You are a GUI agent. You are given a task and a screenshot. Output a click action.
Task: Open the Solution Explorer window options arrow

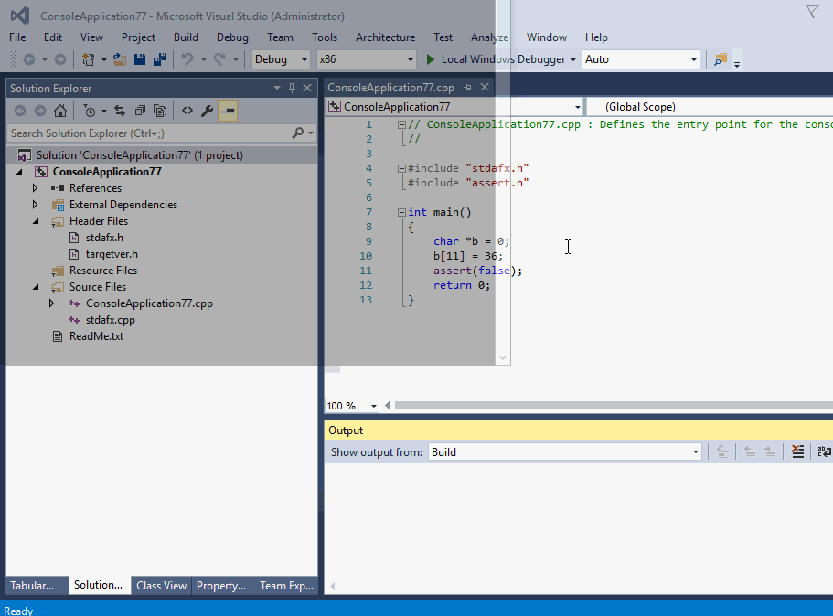click(x=277, y=88)
